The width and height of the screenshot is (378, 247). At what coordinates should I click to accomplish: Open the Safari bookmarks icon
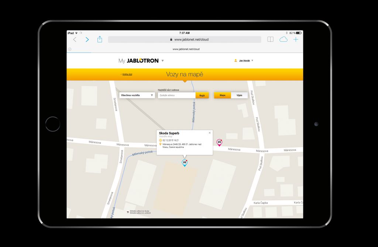[270, 39]
